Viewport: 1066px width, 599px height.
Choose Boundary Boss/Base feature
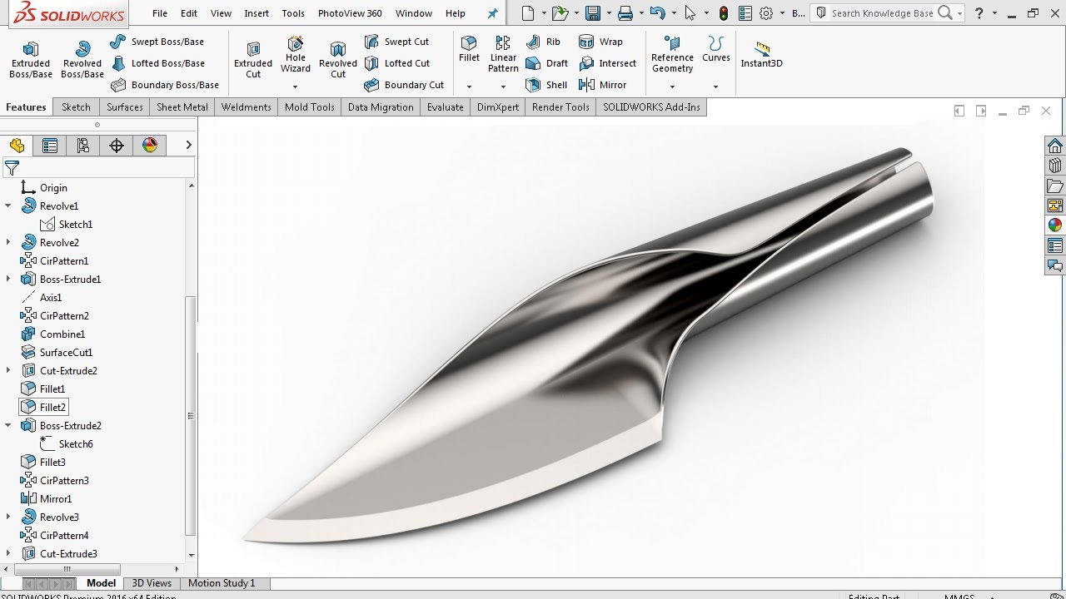164,85
